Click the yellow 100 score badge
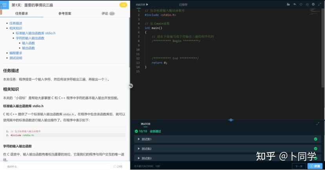 point(123,5)
